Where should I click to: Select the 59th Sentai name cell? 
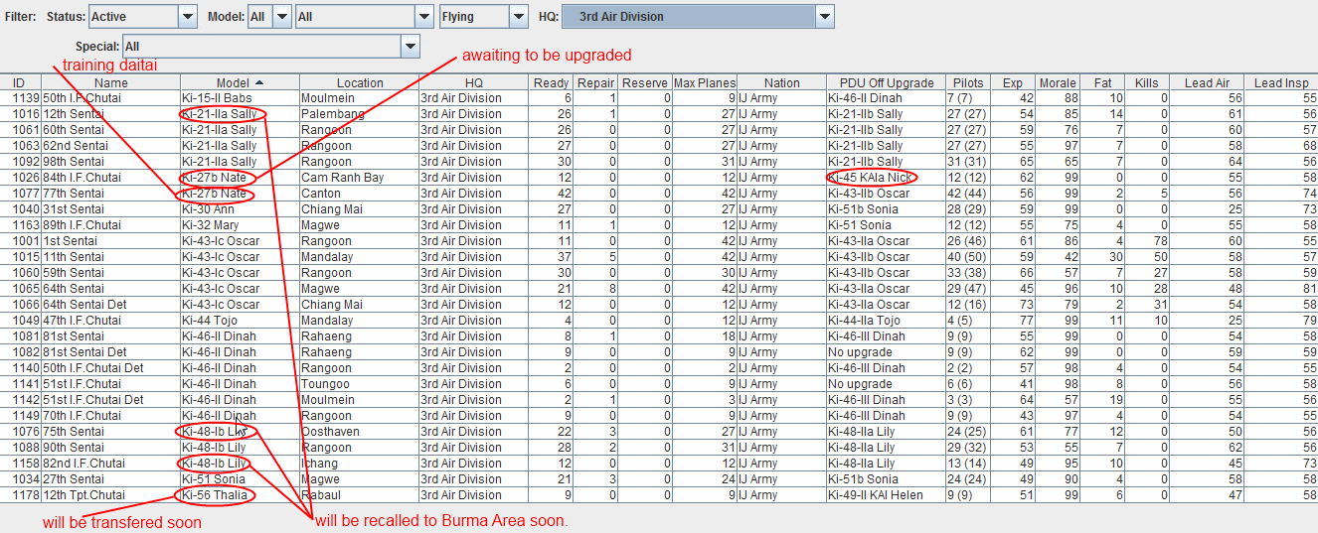coord(110,273)
